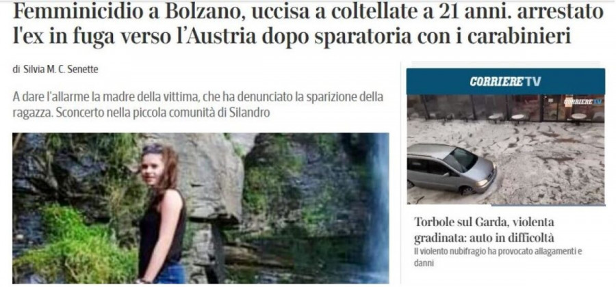Open the 'Torbole sul Garda, violenta gradinata' headline
616x287 pixels.
(x=484, y=230)
